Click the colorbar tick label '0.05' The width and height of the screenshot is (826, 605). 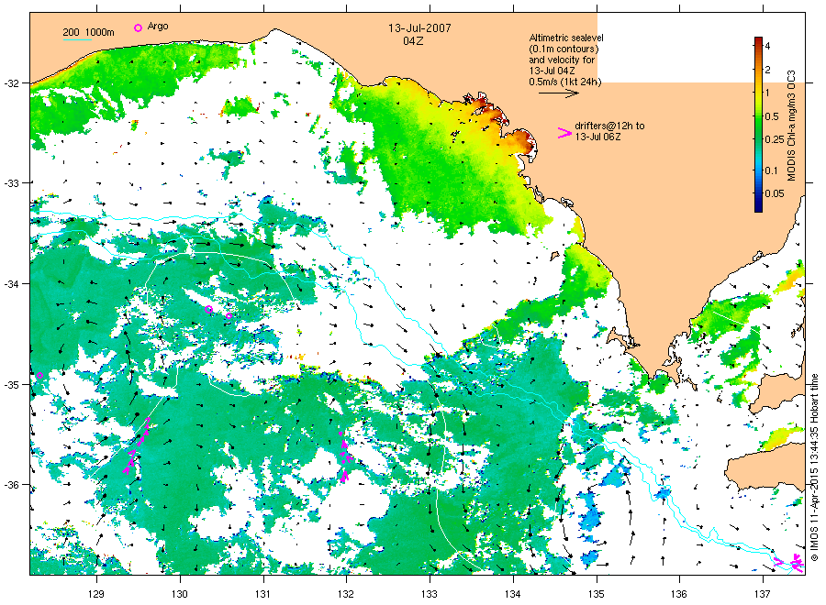tap(775, 193)
